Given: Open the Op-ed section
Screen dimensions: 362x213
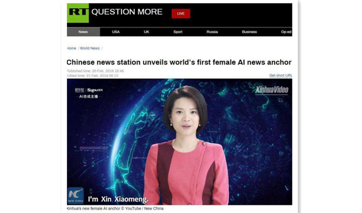Looking at the screenshot, I should [286, 32].
